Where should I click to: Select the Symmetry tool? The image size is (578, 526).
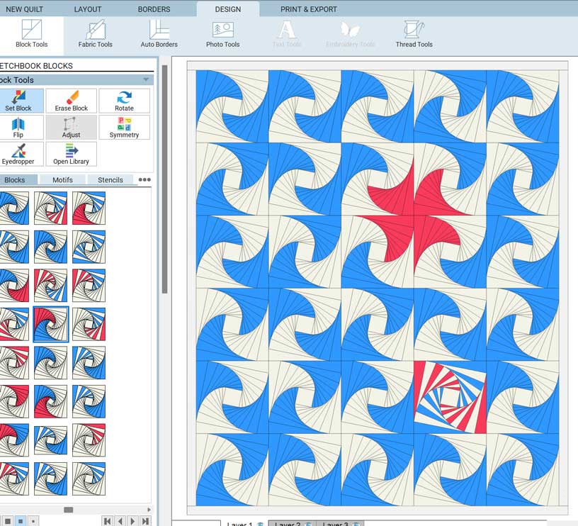click(x=124, y=127)
